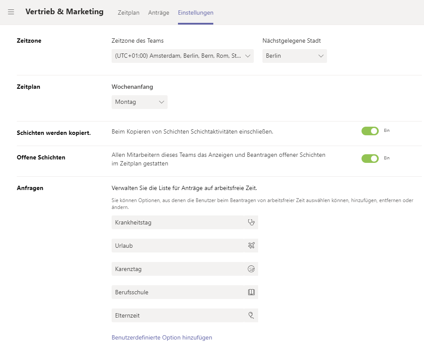Edit the Krankheitstag option field

(x=178, y=222)
